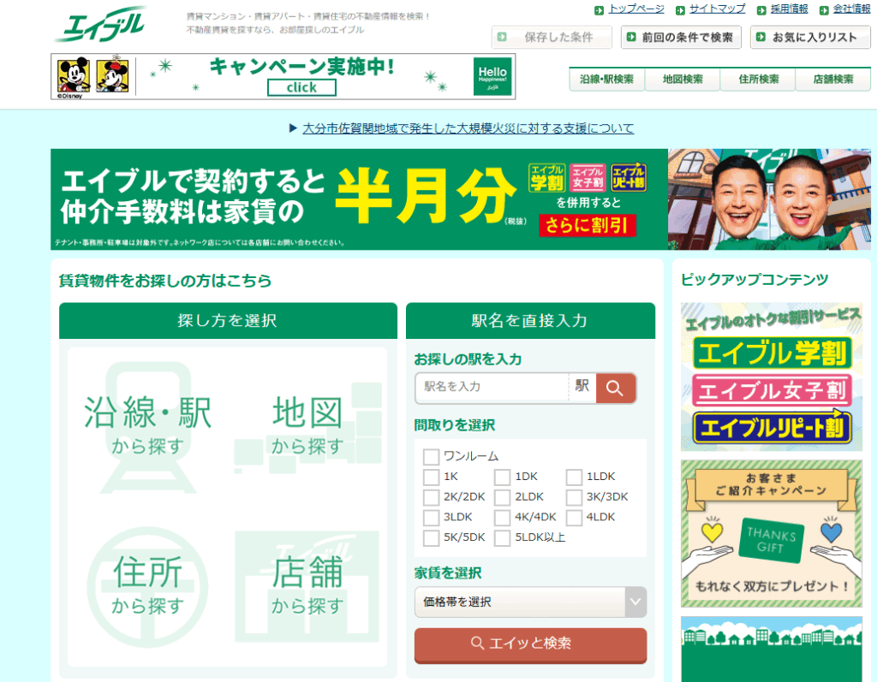Open the エイブル学割 discount badge

(771, 353)
